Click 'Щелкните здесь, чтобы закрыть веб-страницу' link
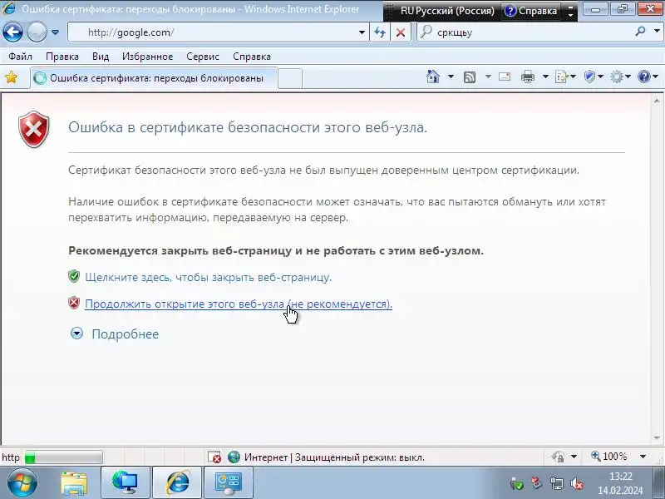665x499 pixels. coord(209,277)
